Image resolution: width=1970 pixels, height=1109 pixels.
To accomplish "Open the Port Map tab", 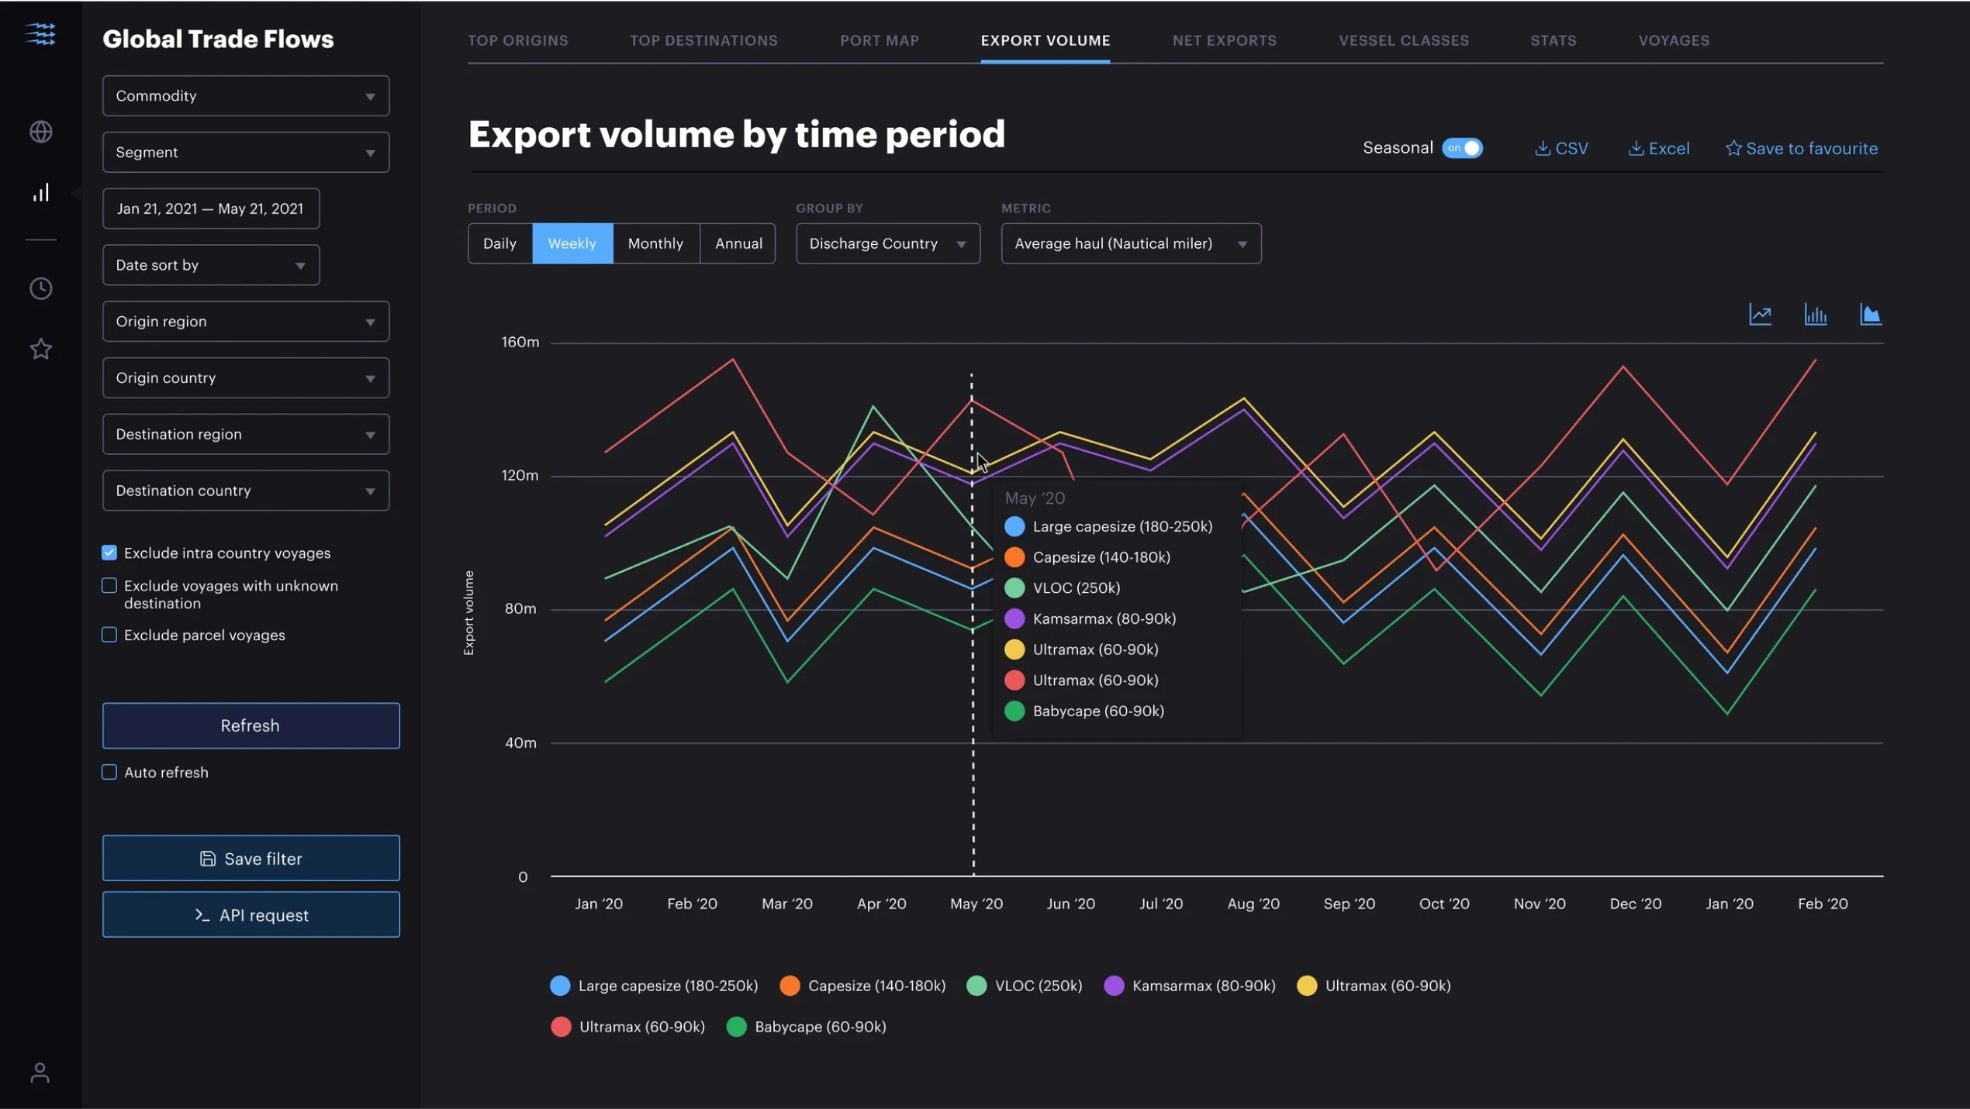I will 880,40.
